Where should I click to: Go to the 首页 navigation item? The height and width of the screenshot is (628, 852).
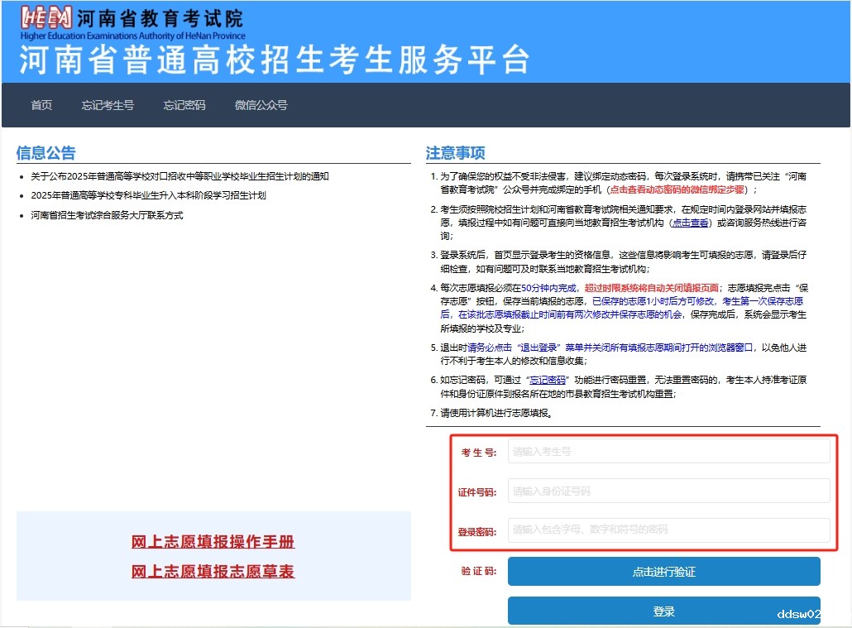click(41, 105)
